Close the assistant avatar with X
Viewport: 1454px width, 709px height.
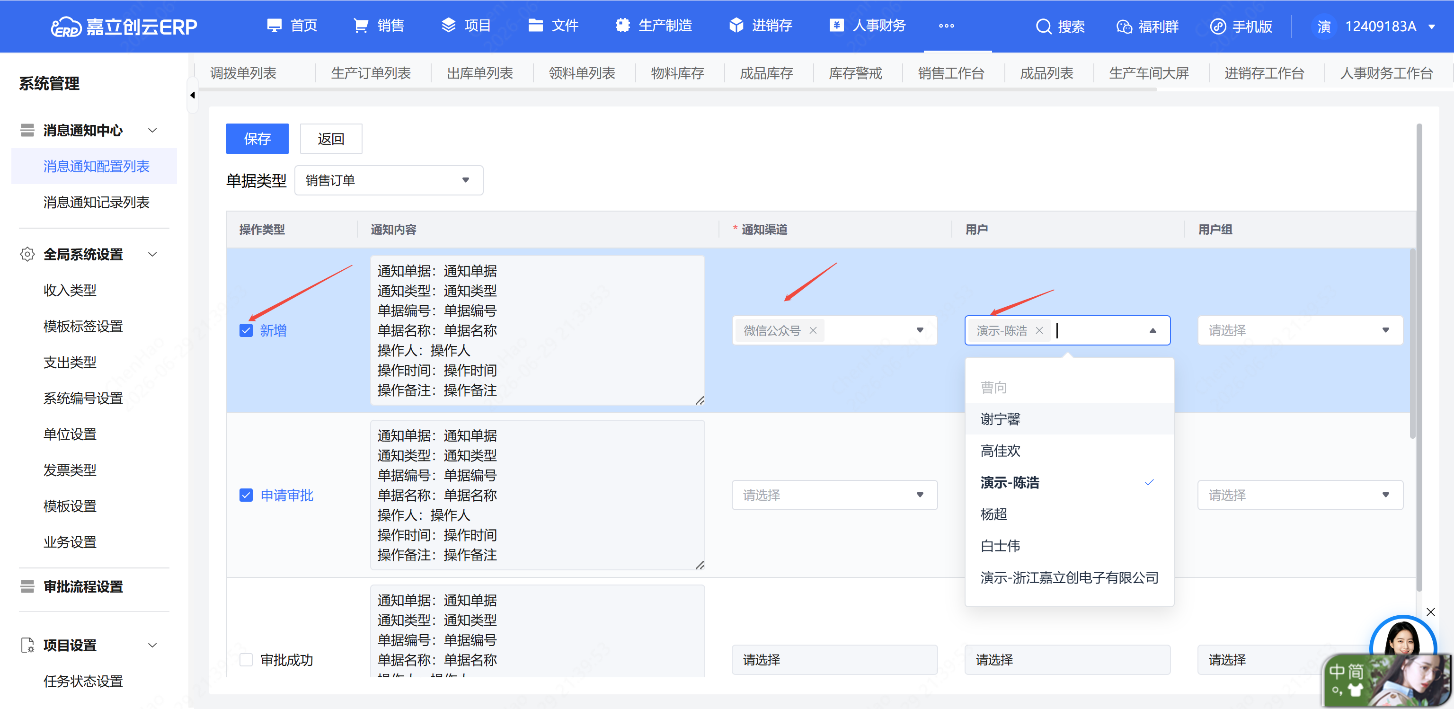1430,612
